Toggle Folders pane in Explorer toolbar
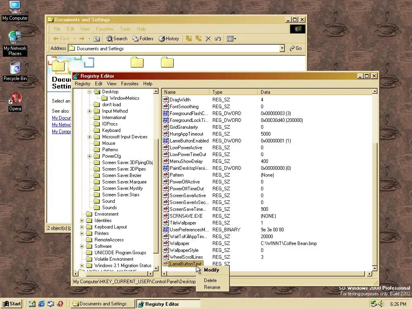This screenshot has width=412, height=309. (143, 39)
